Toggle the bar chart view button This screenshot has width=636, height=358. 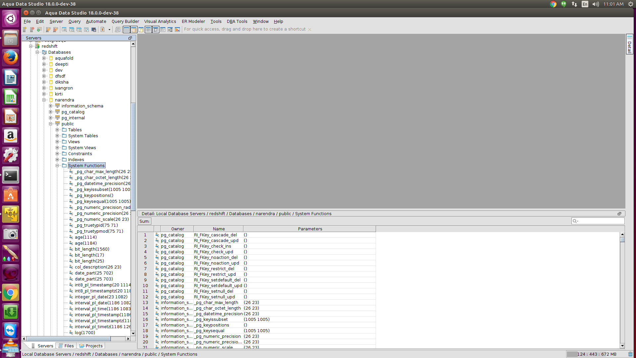(x=177, y=30)
